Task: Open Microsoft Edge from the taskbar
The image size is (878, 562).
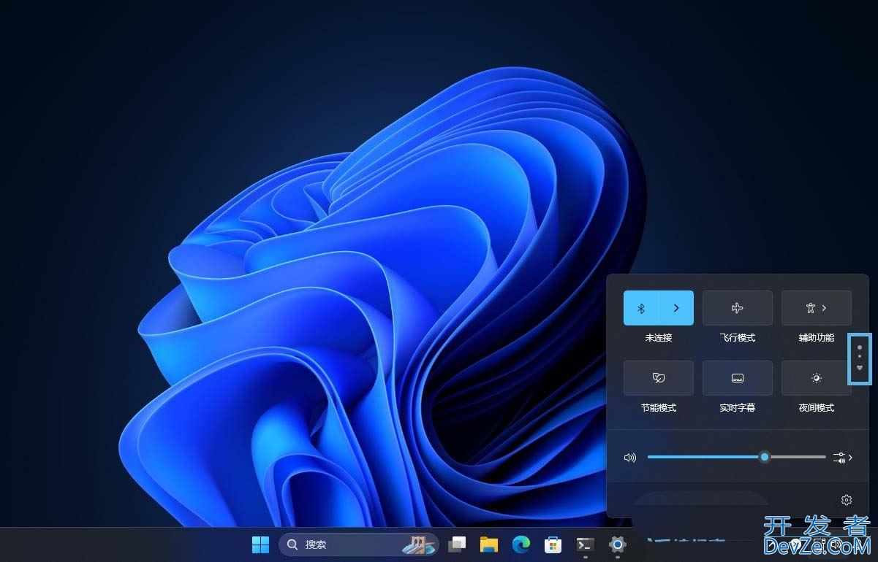Action: pyautogui.click(x=521, y=544)
